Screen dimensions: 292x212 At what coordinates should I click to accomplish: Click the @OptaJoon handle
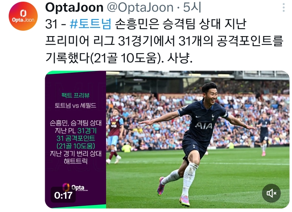(x=140, y=7)
